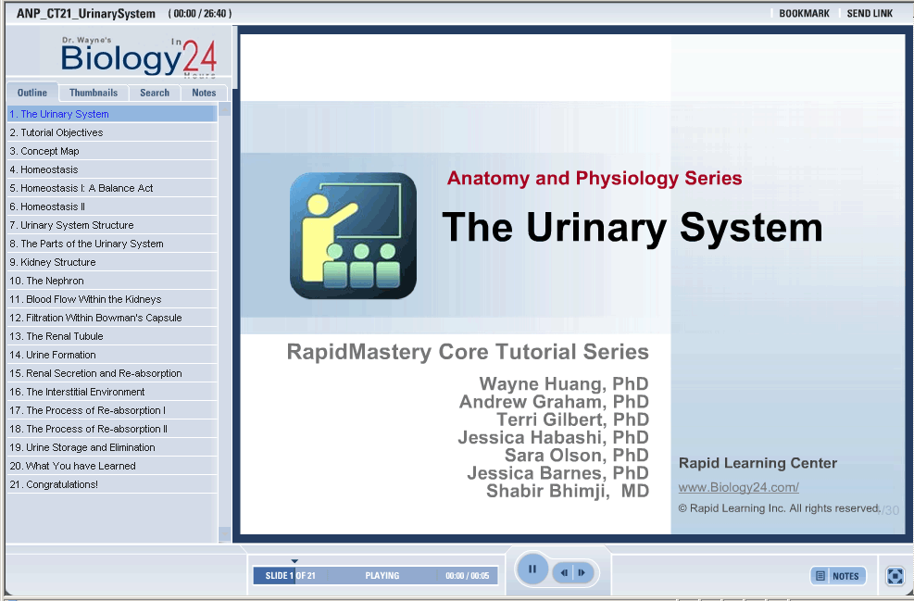This screenshot has width=914, height=601.
Task: Go to the previous slide
Action: click(x=564, y=573)
